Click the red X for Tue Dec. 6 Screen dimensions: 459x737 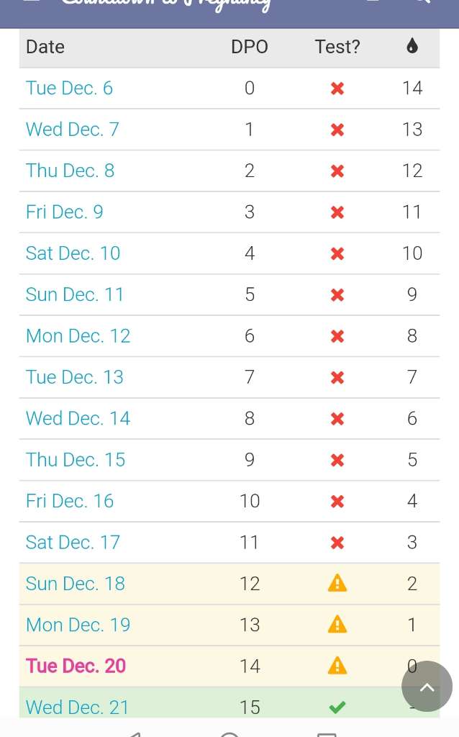tap(337, 89)
